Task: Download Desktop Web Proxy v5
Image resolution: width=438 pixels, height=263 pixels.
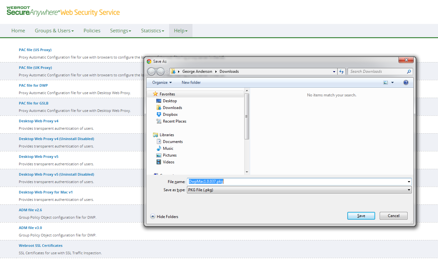Action: (x=39, y=157)
